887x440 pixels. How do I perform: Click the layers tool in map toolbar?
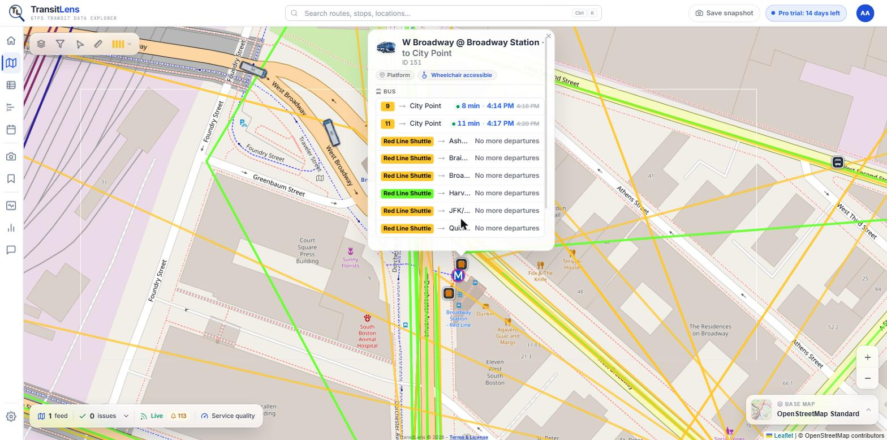[41, 44]
